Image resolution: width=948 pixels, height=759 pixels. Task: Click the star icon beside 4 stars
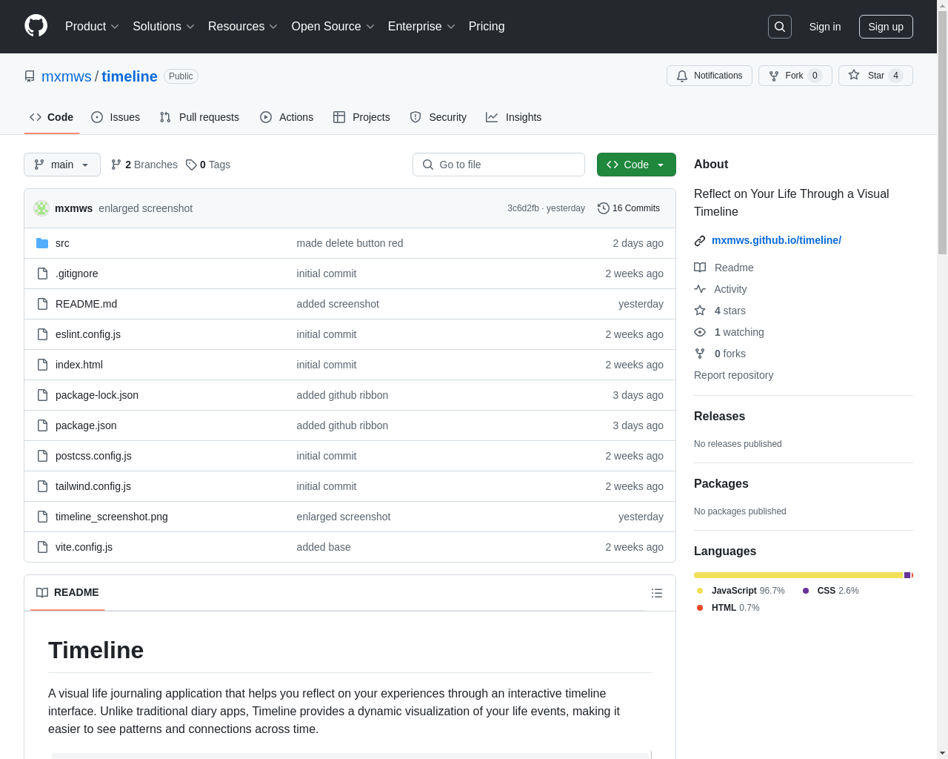pyautogui.click(x=700, y=311)
